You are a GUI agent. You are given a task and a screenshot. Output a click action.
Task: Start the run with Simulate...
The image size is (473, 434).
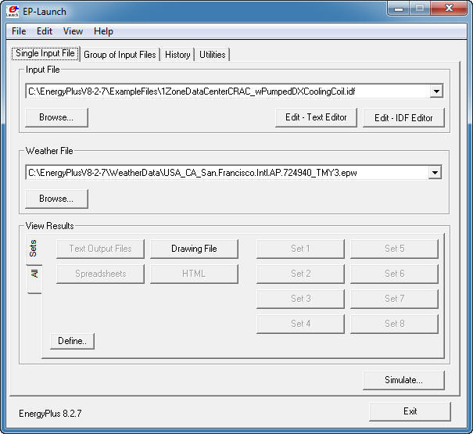[403, 380]
